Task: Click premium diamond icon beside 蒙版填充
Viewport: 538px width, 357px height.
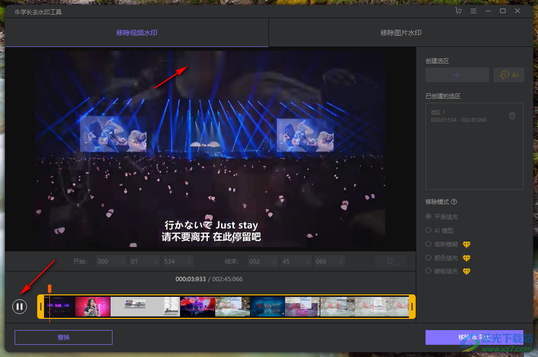Action: click(466, 271)
